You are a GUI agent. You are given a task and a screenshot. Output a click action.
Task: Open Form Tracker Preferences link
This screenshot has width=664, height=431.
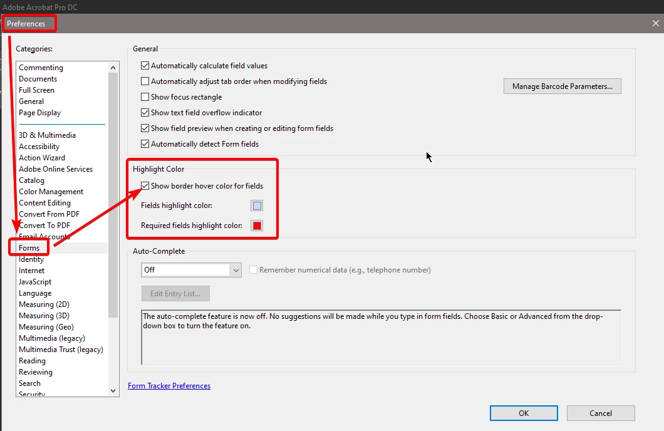[169, 386]
